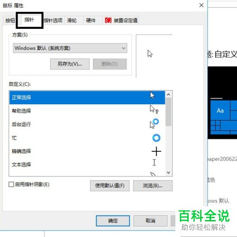
Task: Select the 指针 tab
Action: tap(29, 20)
